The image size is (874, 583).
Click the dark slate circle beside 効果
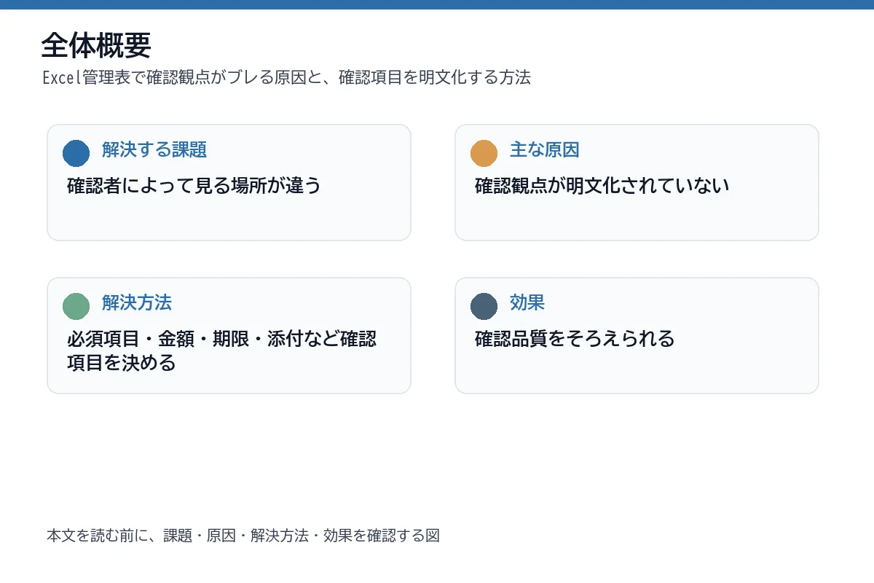(x=484, y=306)
